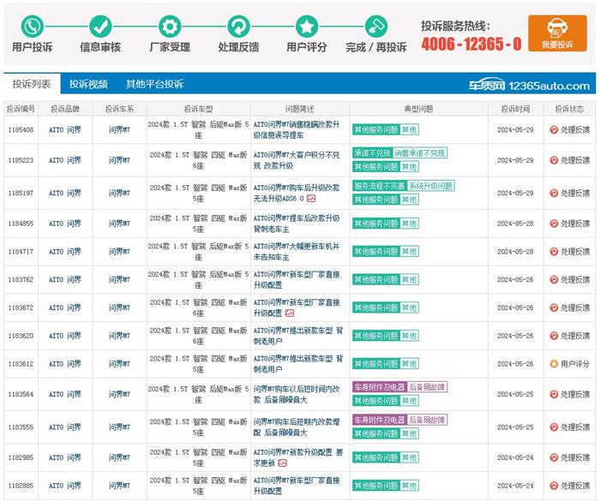
Task: Click 后备厢故障 tag in row 1183555
Action: 427,420
